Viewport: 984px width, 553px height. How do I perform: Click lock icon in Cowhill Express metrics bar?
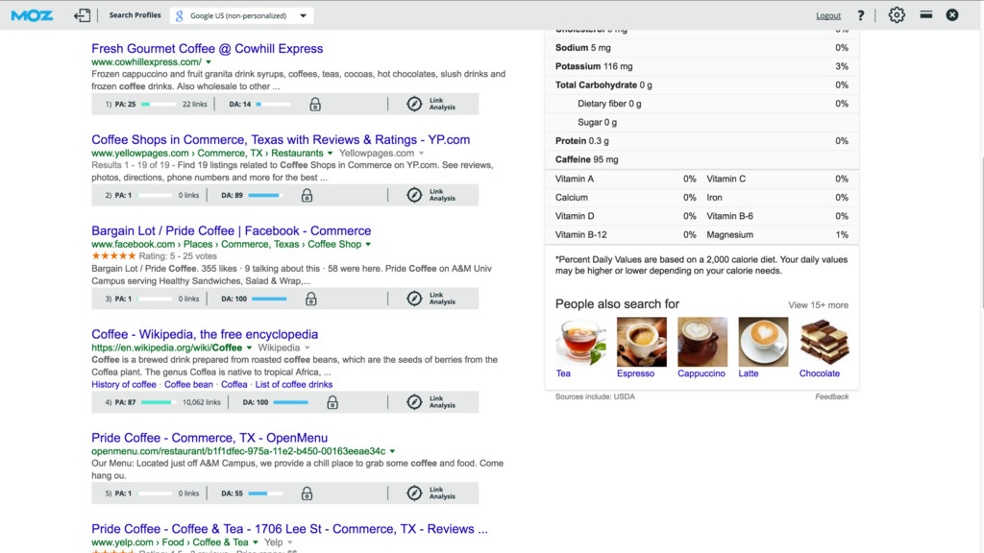tap(315, 104)
